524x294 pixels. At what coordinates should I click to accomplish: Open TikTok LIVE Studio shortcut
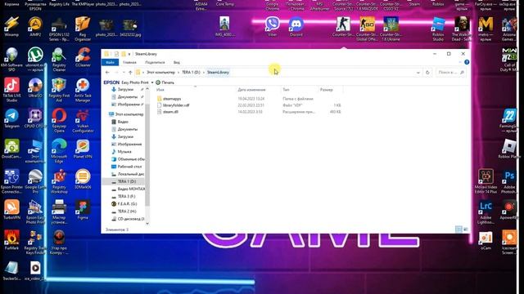click(11, 89)
